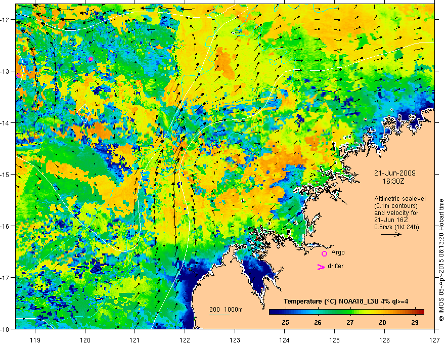The height and width of the screenshot is (344, 445).
Task: Click the '0.5m/s (1kt 24h)' text
Action: pyautogui.click(x=396, y=227)
